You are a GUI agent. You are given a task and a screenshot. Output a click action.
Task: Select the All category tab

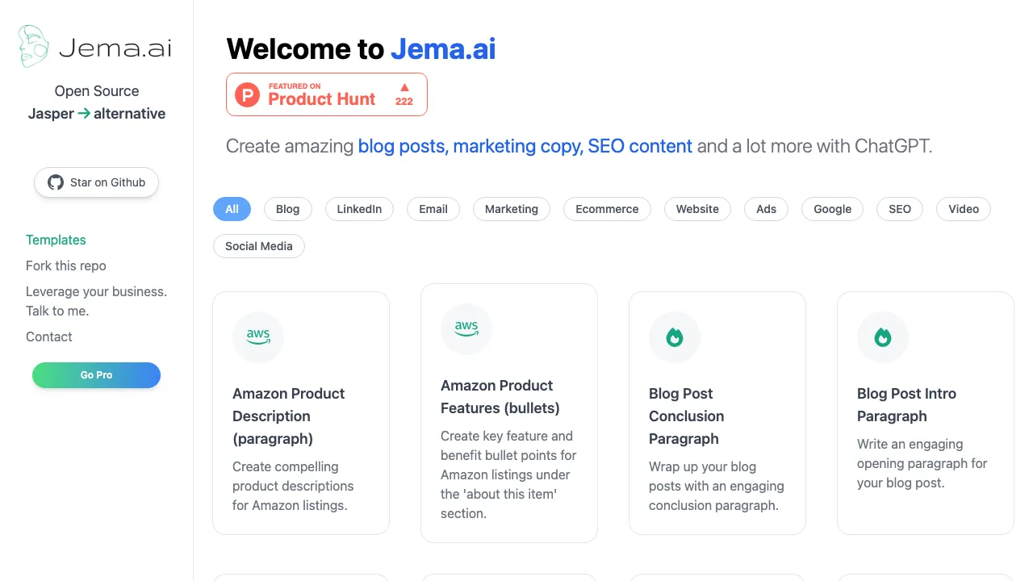232,209
